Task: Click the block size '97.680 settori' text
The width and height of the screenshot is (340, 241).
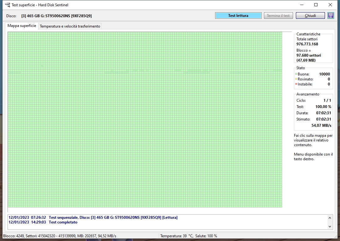Action: [309, 55]
